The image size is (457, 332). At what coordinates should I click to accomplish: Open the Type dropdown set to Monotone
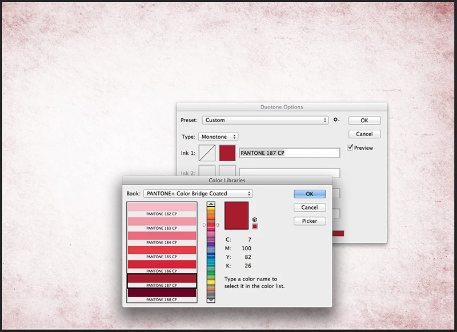click(218, 137)
